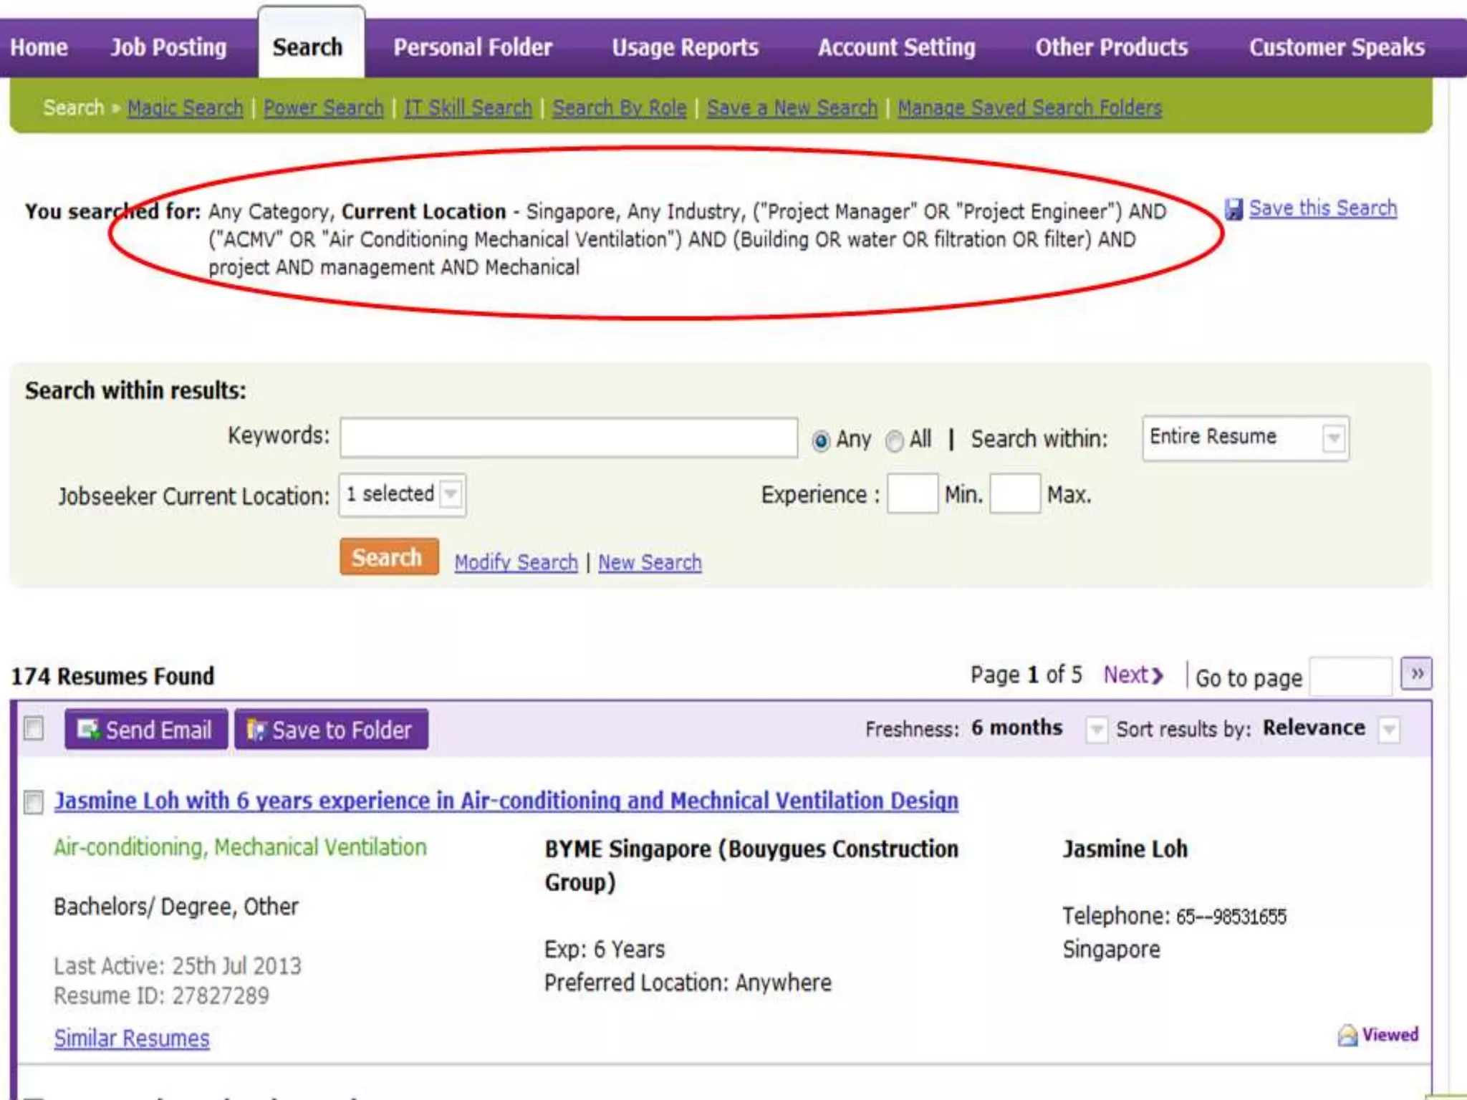Expand the Sort results by Relevance dropdown
Image resolution: width=1467 pixels, height=1100 pixels.
tap(1389, 730)
